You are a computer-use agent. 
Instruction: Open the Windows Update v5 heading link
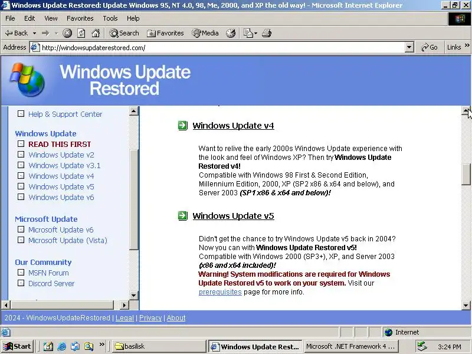tap(233, 216)
